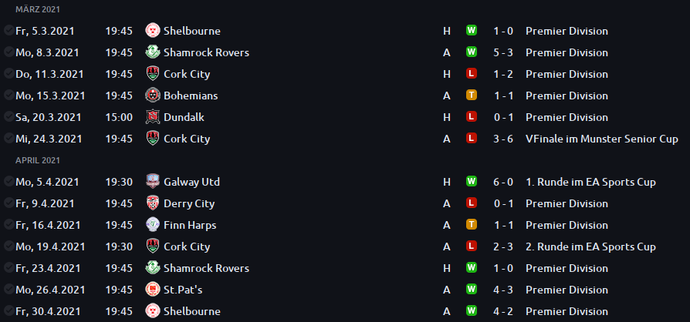Screen dimensions: 690x322
Task: Click the St.Pat's club crest
Action: pos(152,290)
